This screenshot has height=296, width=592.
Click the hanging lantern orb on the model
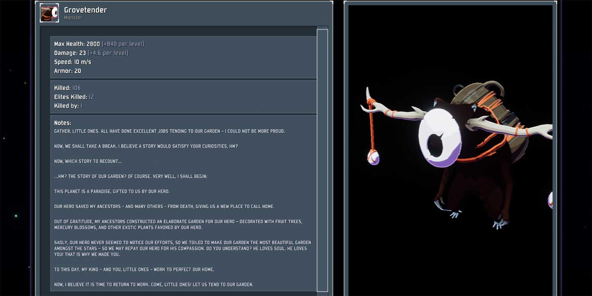point(373,157)
